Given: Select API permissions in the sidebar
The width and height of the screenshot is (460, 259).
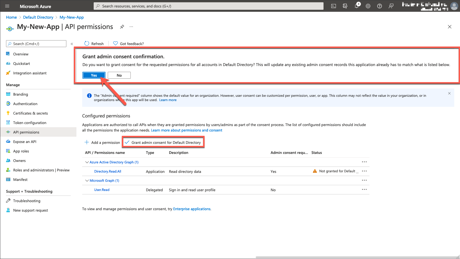Looking at the screenshot, I should click(x=38, y=132).
